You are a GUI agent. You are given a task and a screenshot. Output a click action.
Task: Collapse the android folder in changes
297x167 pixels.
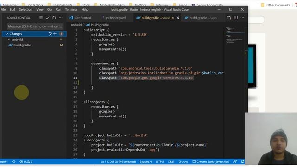(x=9, y=39)
